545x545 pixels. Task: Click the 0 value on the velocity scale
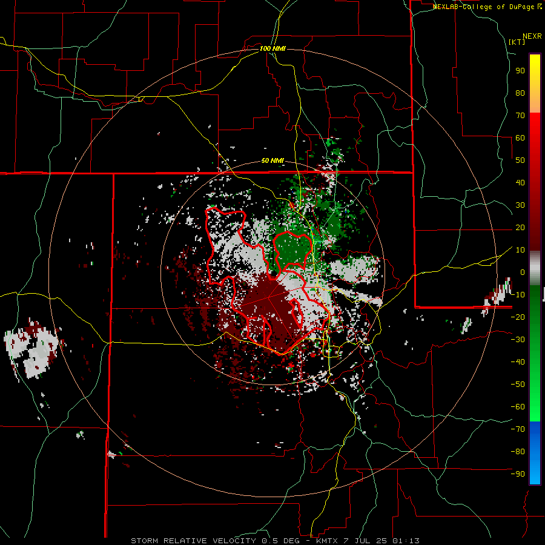[x=523, y=272]
